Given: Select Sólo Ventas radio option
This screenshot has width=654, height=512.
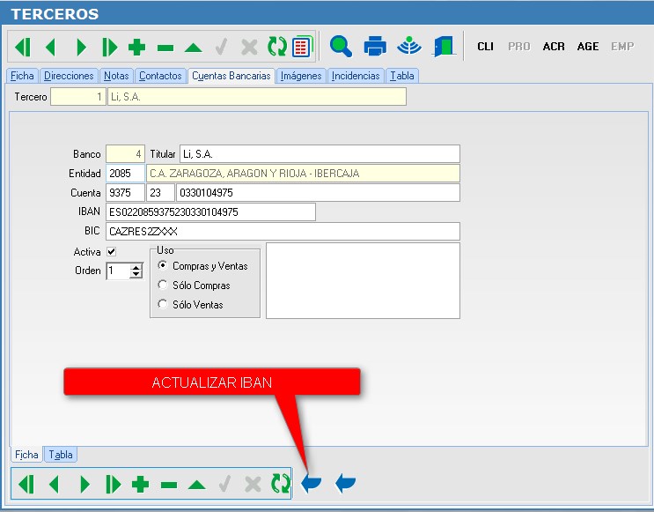Looking at the screenshot, I should click(163, 304).
